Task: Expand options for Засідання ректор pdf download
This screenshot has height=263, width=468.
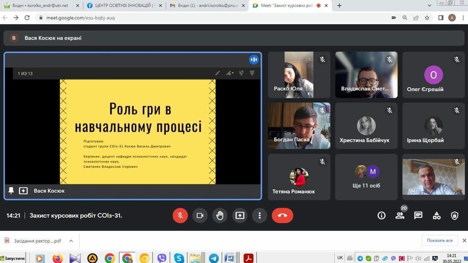Action: pos(71,241)
